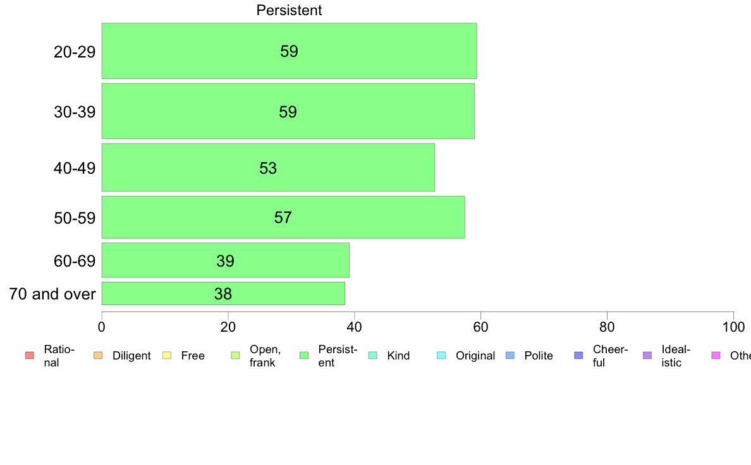This screenshot has width=751, height=465.
Task: Click the 100 tick label on axis
Action: pyautogui.click(x=733, y=327)
